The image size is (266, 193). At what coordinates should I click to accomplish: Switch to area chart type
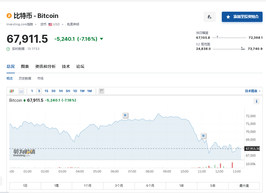[21, 91]
